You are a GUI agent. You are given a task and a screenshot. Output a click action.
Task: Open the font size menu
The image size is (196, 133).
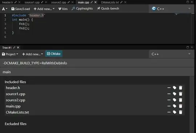click(5, 9)
